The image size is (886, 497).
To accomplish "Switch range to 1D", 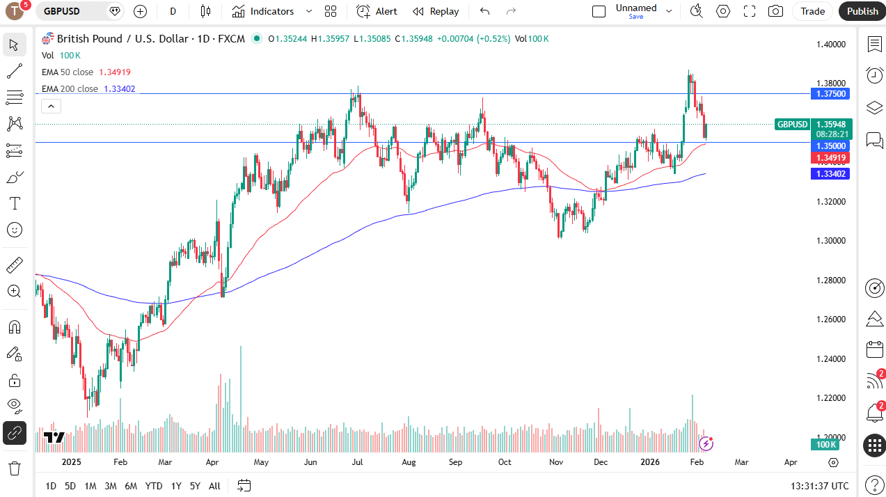I will pyautogui.click(x=51, y=486).
